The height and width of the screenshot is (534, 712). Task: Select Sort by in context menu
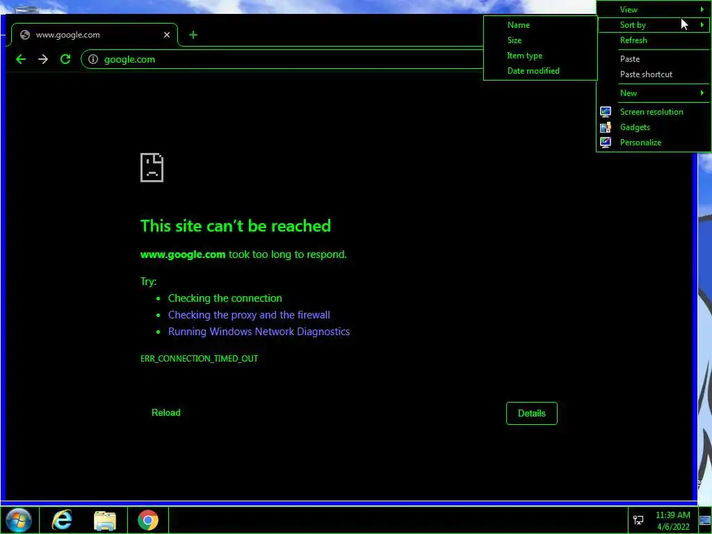(x=654, y=25)
